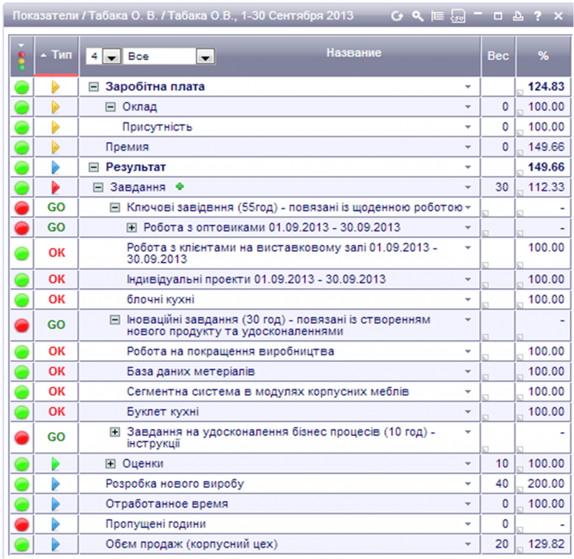Click green arrow icon in Оценки row
This screenshot has height=559, width=574.
(x=55, y=464)
